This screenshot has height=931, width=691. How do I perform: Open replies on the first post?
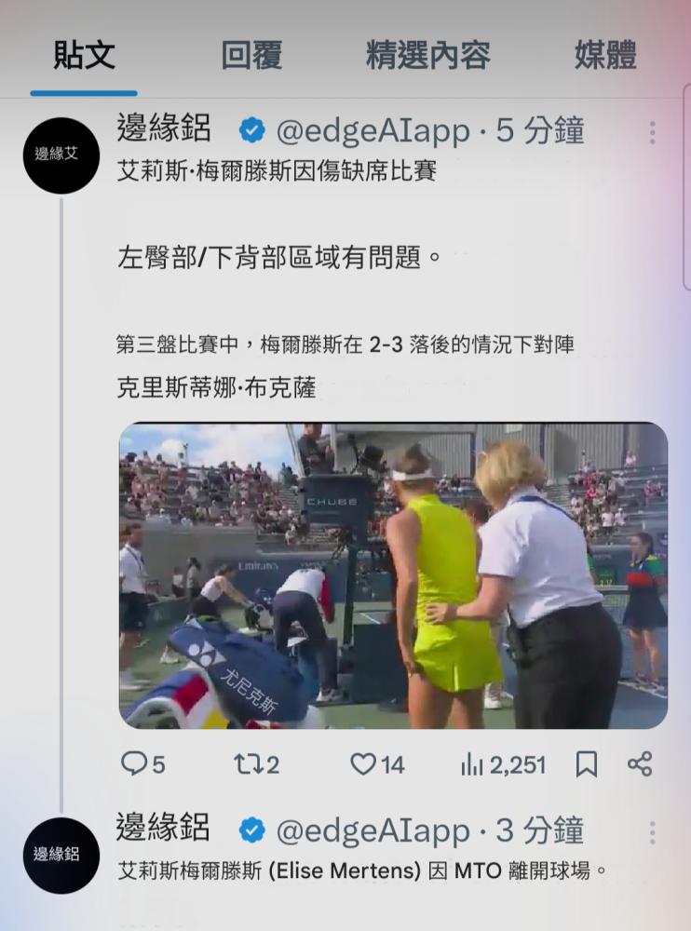tap(142, 764)
